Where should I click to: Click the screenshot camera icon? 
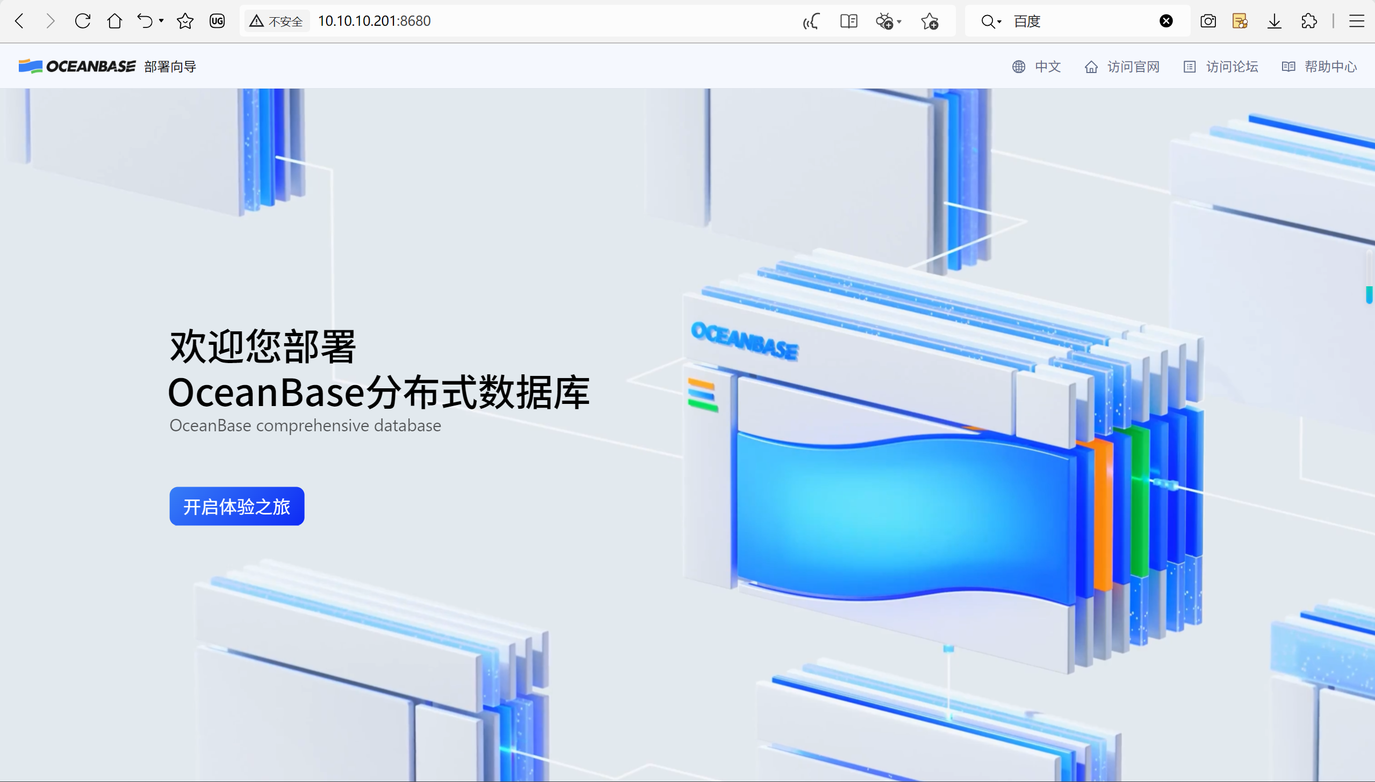click(x=1208, y=21)
